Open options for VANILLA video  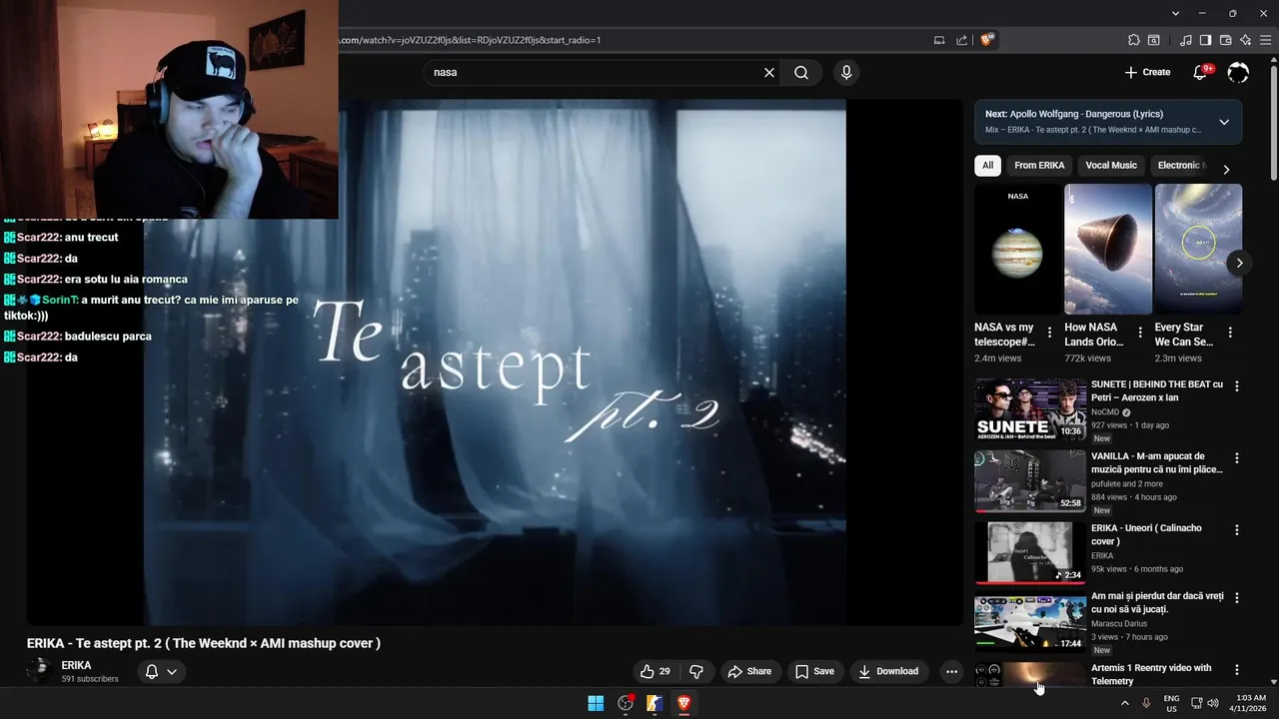pos(1237,458)
